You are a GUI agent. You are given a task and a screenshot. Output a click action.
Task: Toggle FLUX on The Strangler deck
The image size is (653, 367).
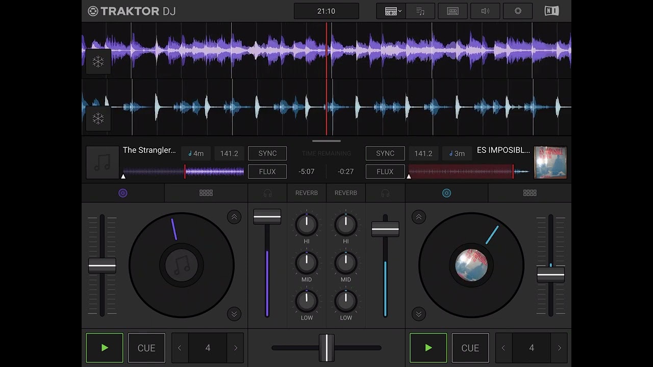pyautogui.click(x=267, y=172)
